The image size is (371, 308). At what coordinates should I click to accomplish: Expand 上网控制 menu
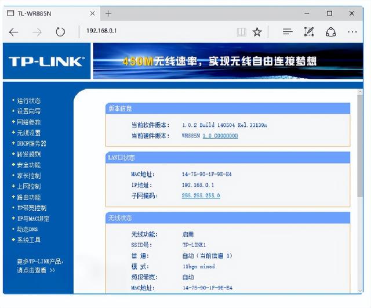pos(28,186)
